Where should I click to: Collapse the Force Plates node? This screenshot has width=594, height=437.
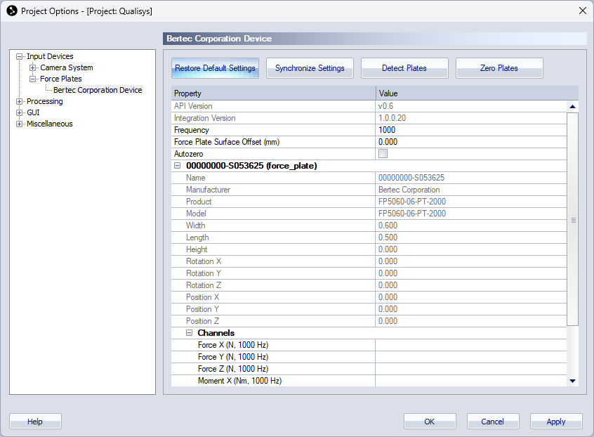32,79
